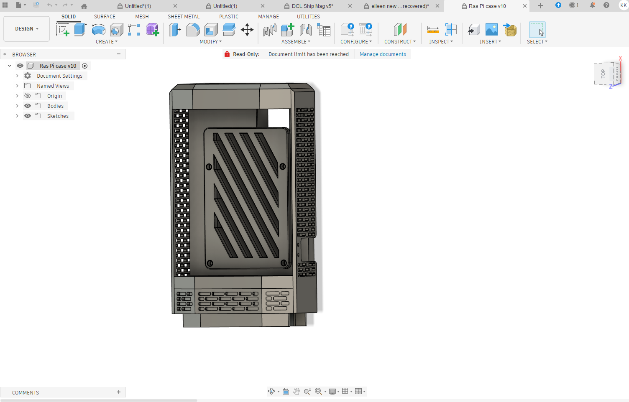This screenshot has width=629, height=402.
Task: Select the Move/Copy arrows tool
Action: pyautogui.click(x=247, y=30)
